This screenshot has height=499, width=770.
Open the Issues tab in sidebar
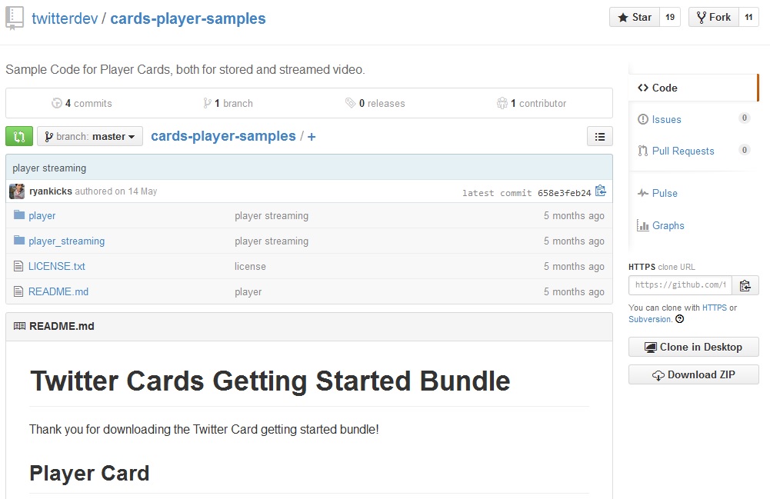coord(666,119)
